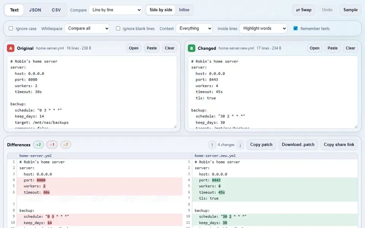Paste into the Original pane

tap(152, 48)
